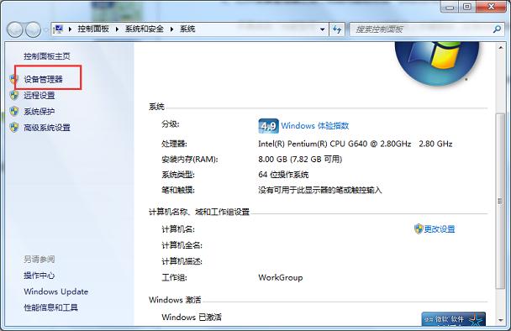This screenshot has width=511, height=331.
Task: Click the shield icon beside 系统保护
Action: tap(14, 111)
